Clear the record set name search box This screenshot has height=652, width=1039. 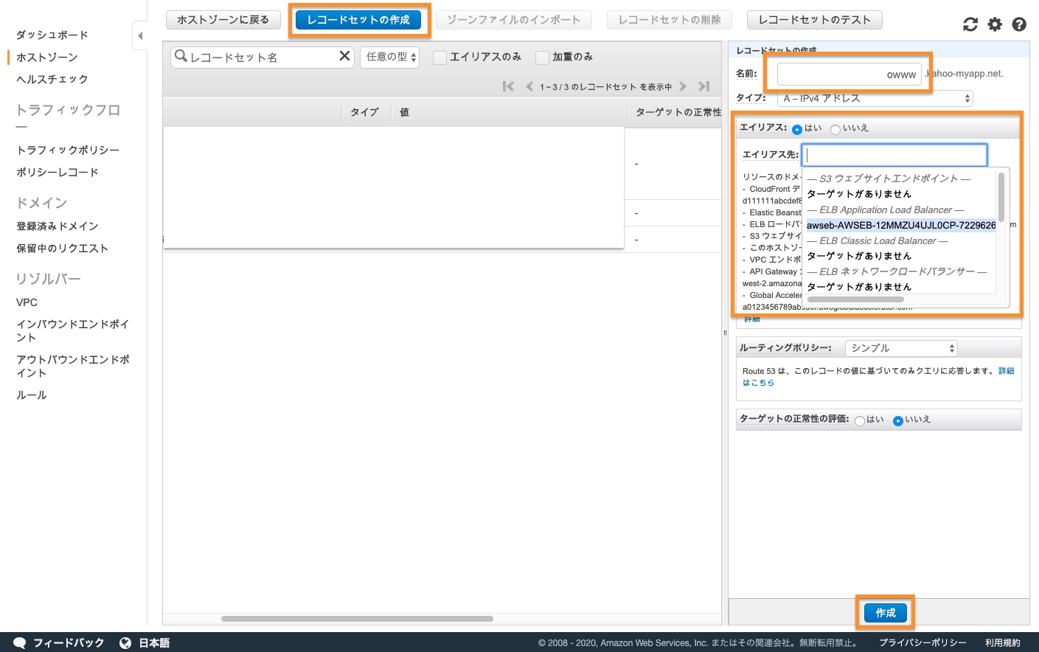[x=344, y=56]
